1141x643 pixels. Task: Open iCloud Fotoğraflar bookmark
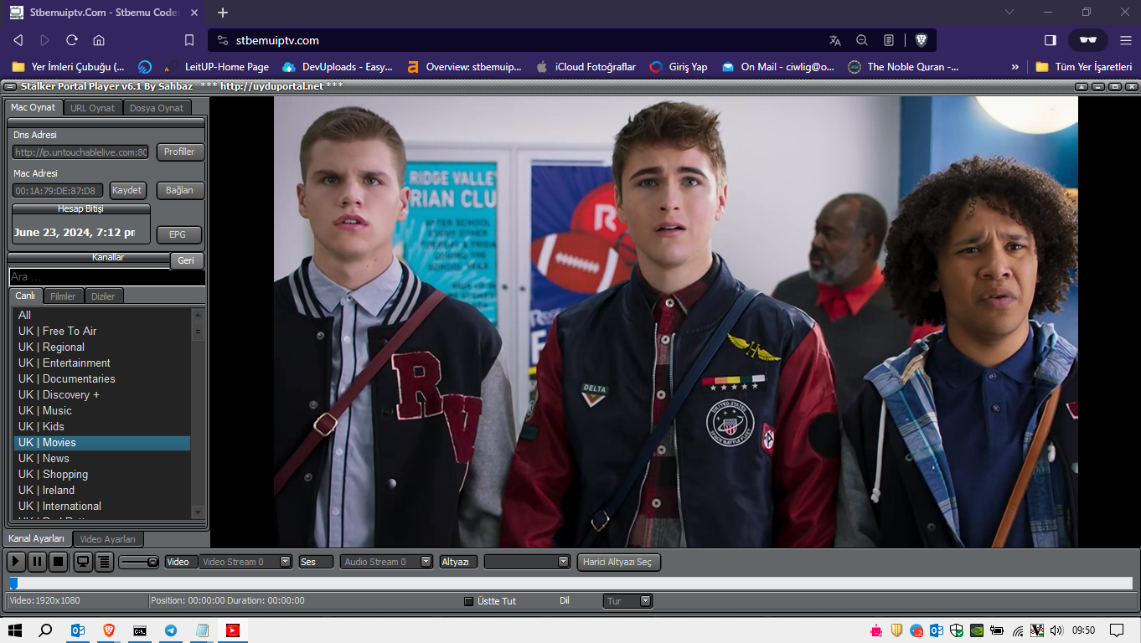(x=586, y=67)
